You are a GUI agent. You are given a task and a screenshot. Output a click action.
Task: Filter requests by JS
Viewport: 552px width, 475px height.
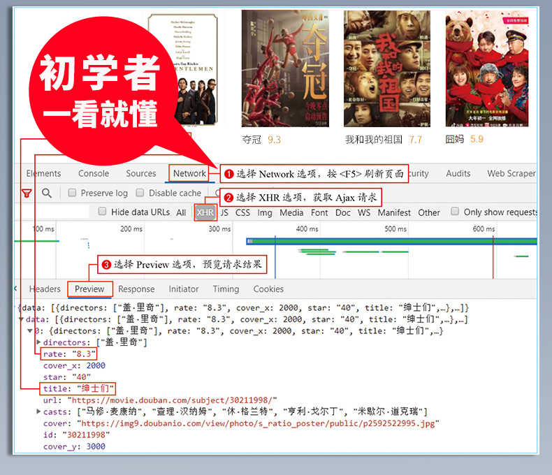[224, 212]
